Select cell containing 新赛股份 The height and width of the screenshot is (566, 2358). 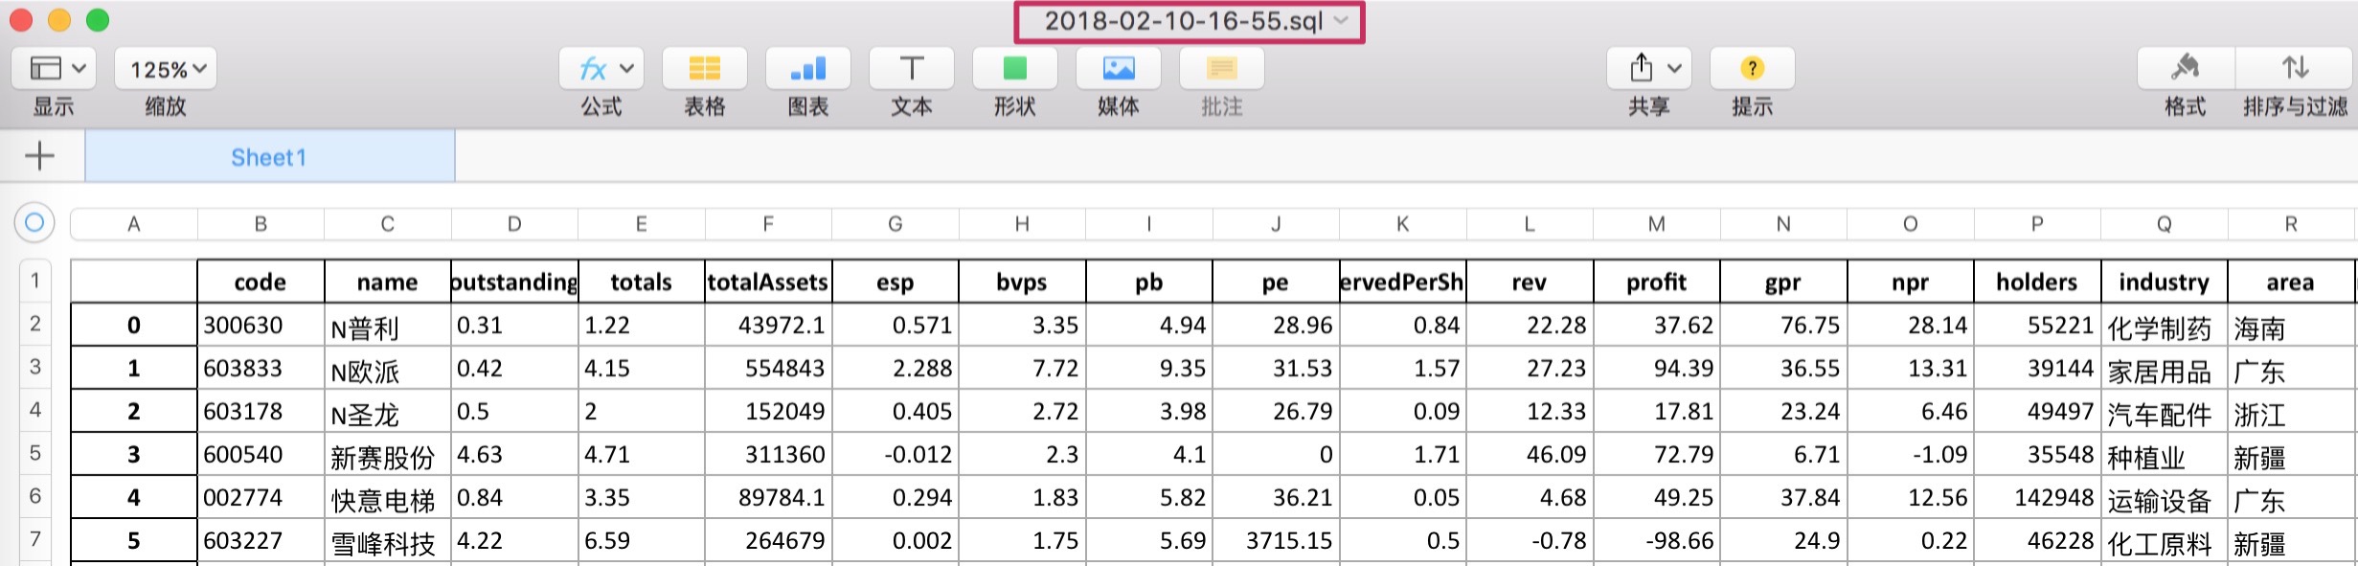[387, 454]
